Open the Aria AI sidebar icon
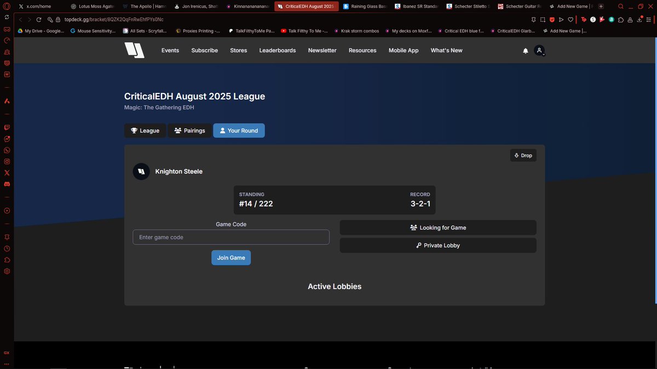 (7, 101)
